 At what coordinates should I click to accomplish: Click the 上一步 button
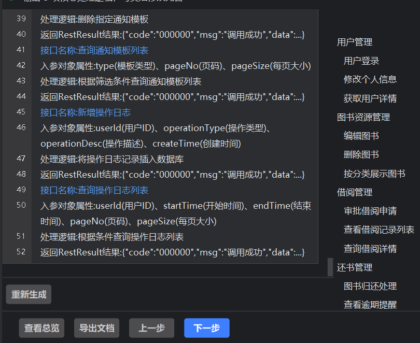tap(151, 328)
